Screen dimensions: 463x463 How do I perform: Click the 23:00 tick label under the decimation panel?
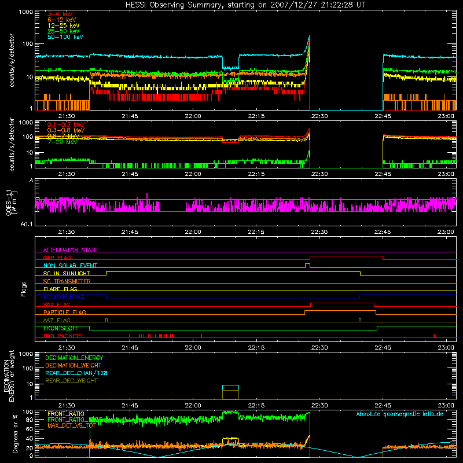(x=446, y=406)
